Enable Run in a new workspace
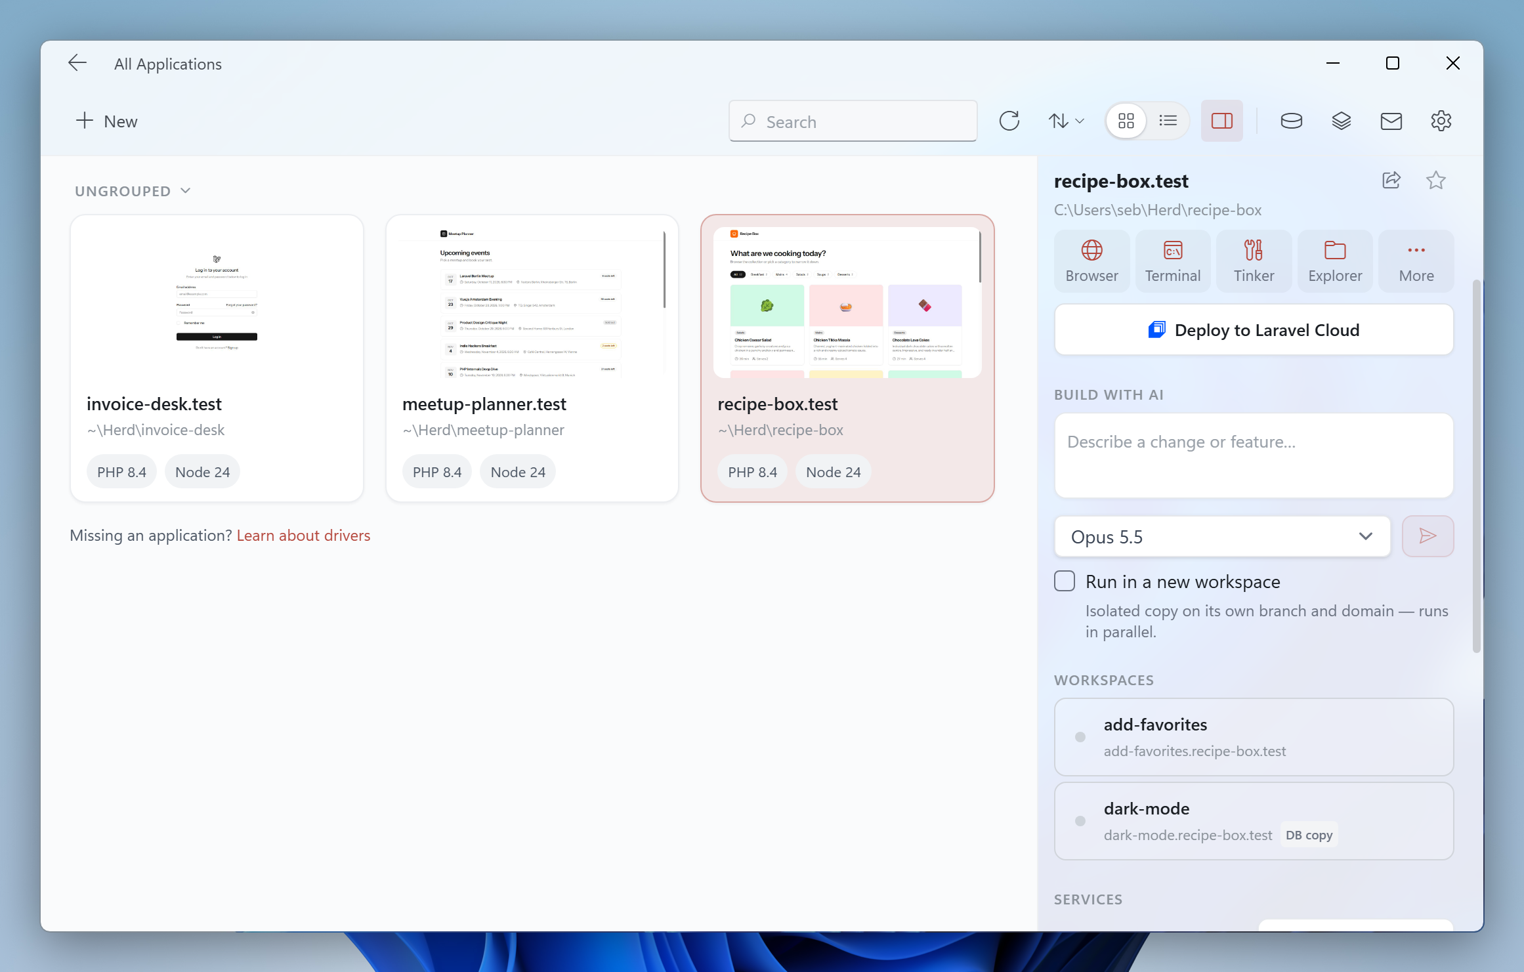Viewport: 1524px width, 972px height. pyautogui.click(x=1065, y=581)
